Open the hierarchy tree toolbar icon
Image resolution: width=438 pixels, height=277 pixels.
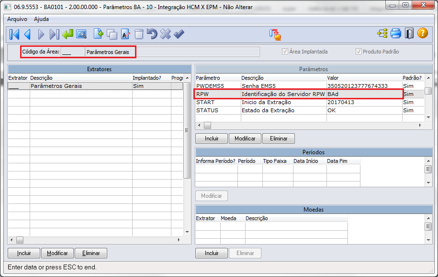[382, 34]
